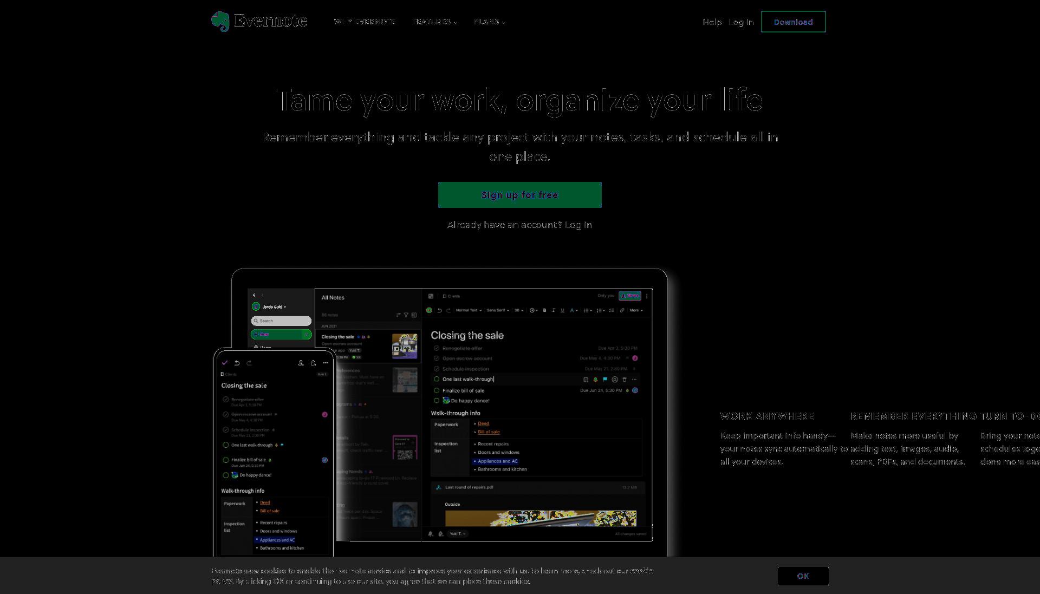
Task: Open the Yuki T. dropdown in note footer
Action: coord(458,534)
